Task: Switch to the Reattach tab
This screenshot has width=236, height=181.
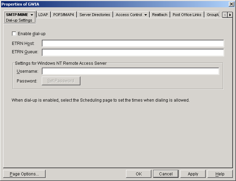Action: pos(160,15)
